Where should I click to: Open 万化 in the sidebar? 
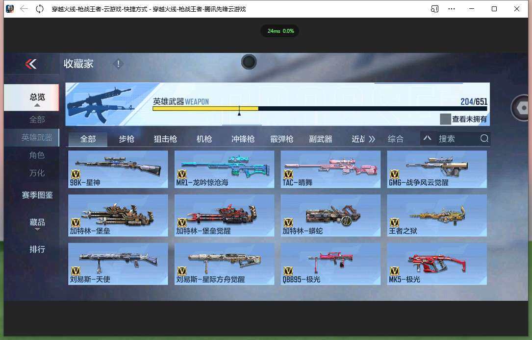tap(37, 173)
